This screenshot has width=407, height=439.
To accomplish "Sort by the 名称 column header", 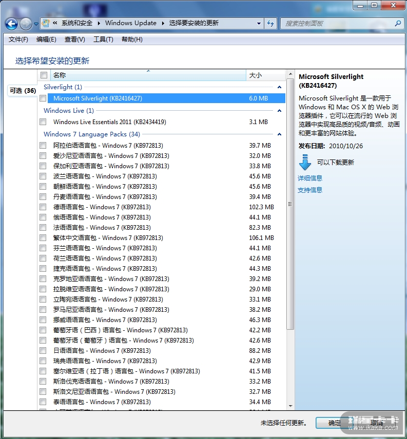I will tap(148, 75).
